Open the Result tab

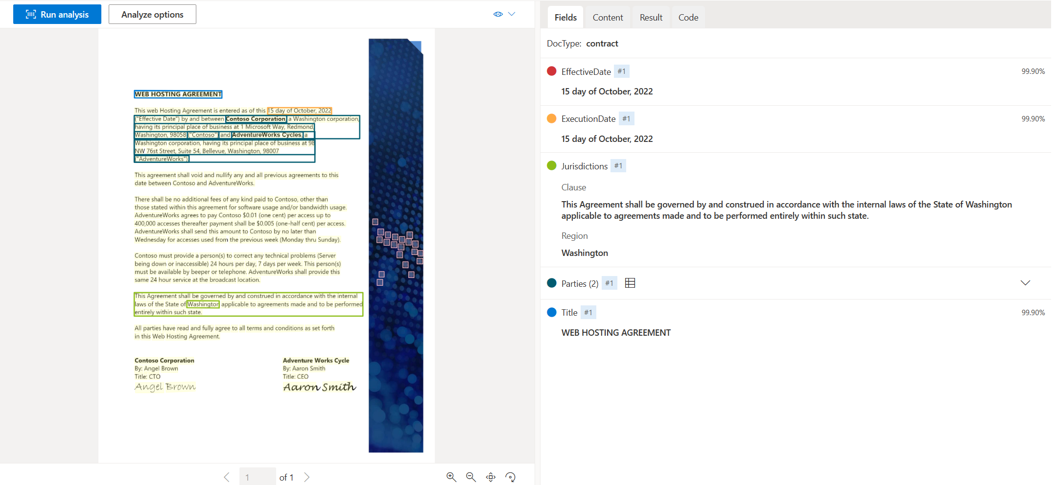tap(651, 17)
